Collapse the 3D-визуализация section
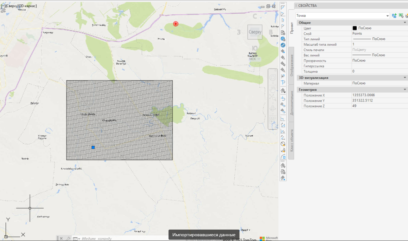This screenshot has width=408, height=241. [x=405, y=78]
